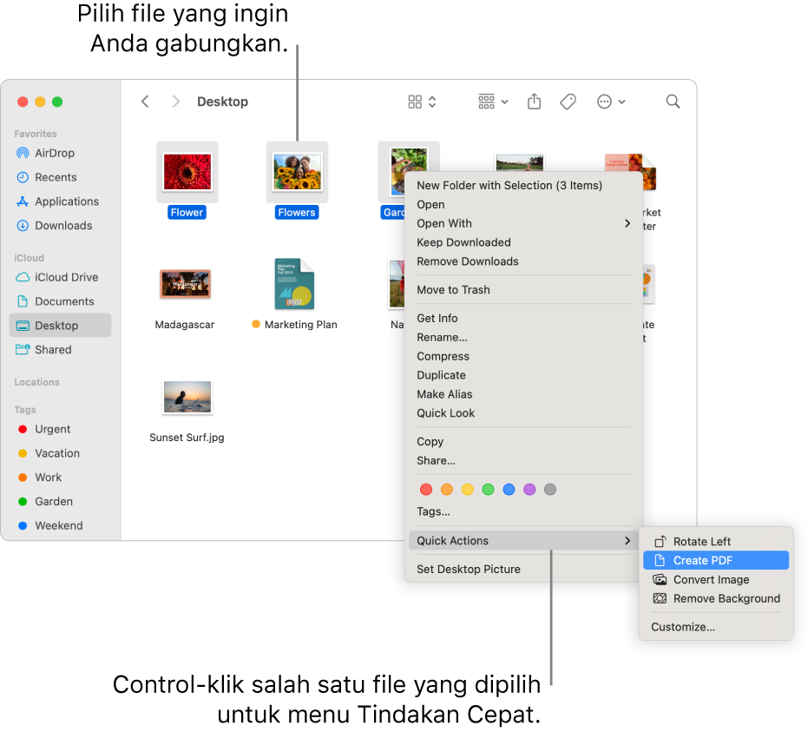Apply the red tag color
This screenshot has height=732, width=808.
(x=426, y=490)
